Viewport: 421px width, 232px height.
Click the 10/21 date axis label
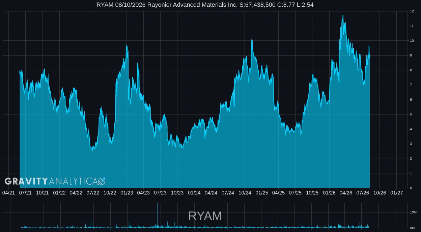pyautogui.click(x=42, y=193)
